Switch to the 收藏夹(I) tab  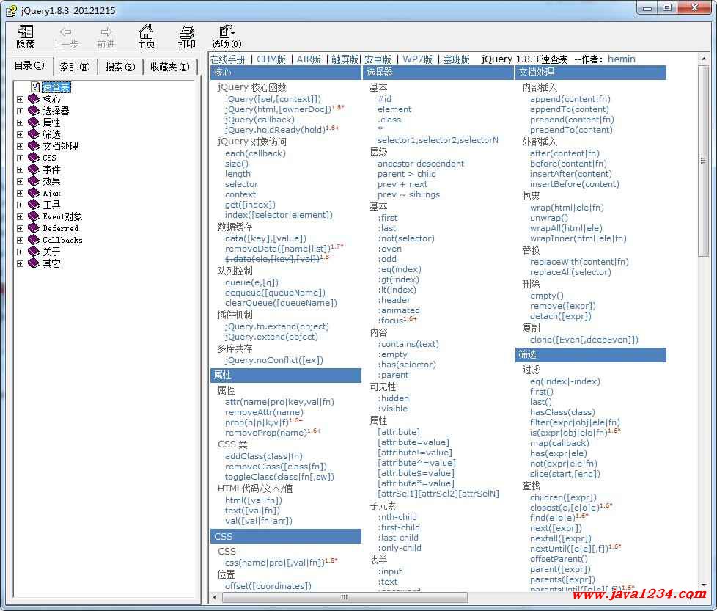170,67
